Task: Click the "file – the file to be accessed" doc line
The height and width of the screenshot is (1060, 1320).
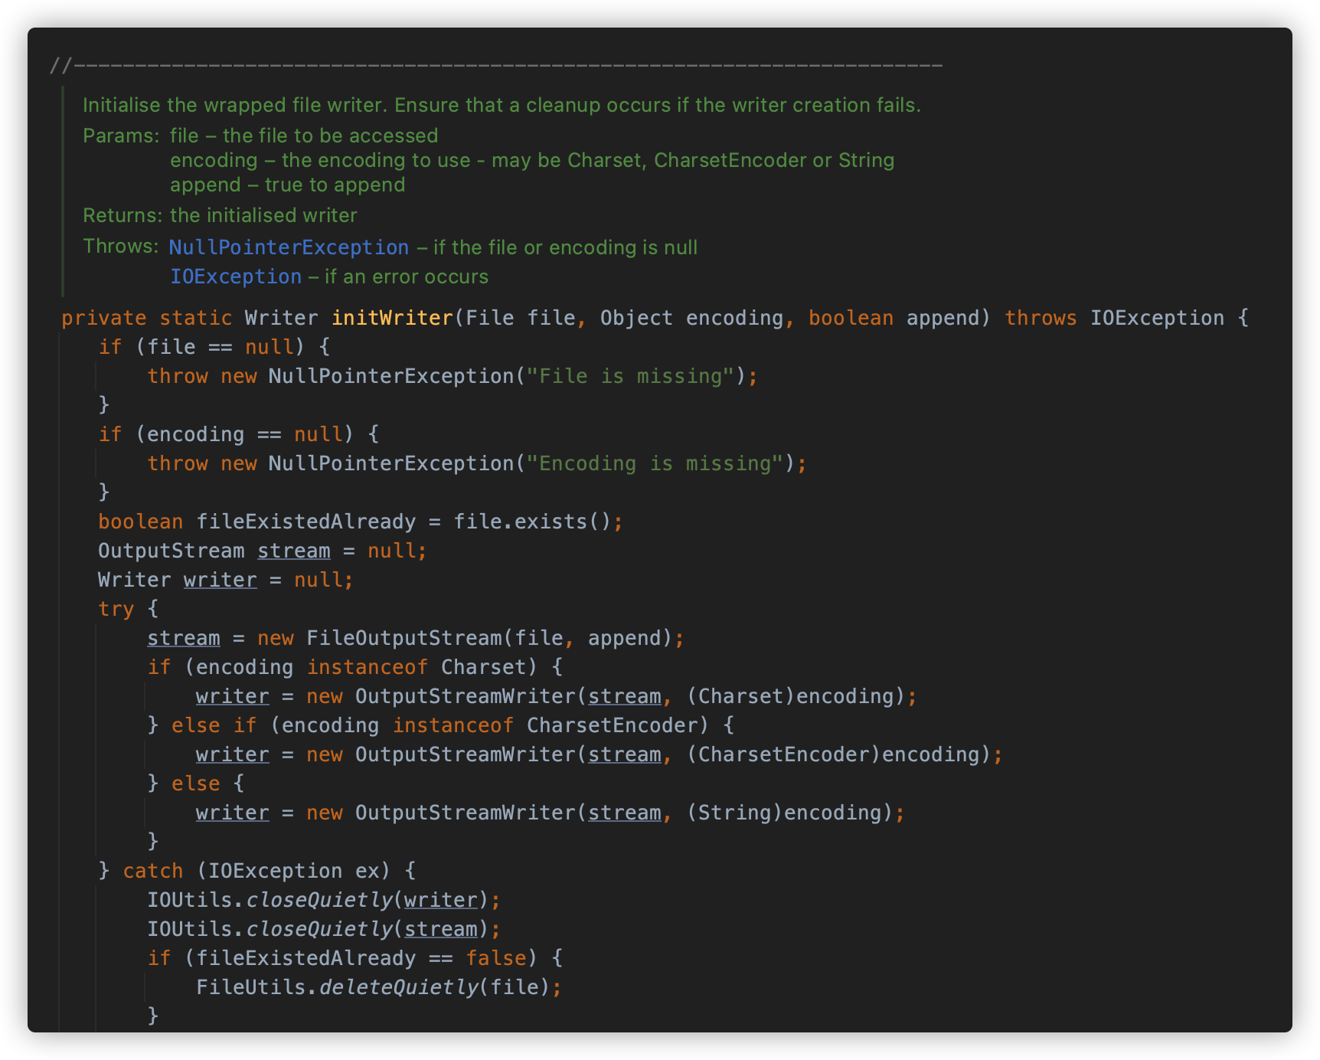Action: coord(304,136)
